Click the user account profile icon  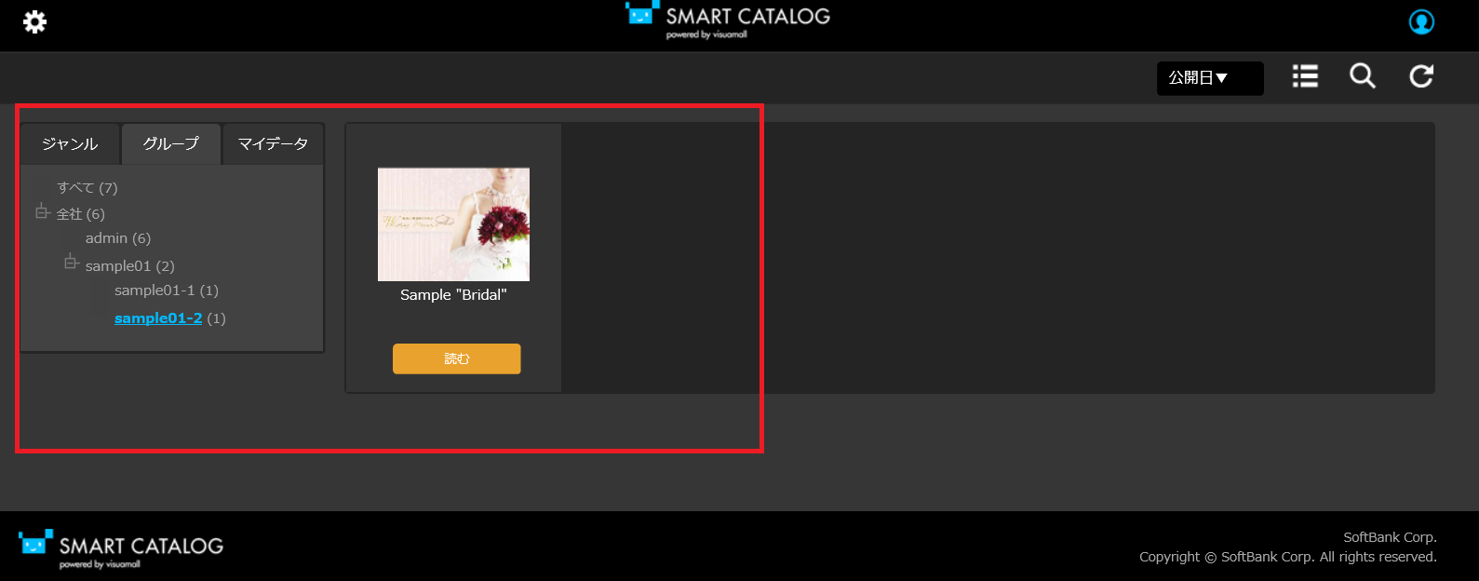(1421, 21)
